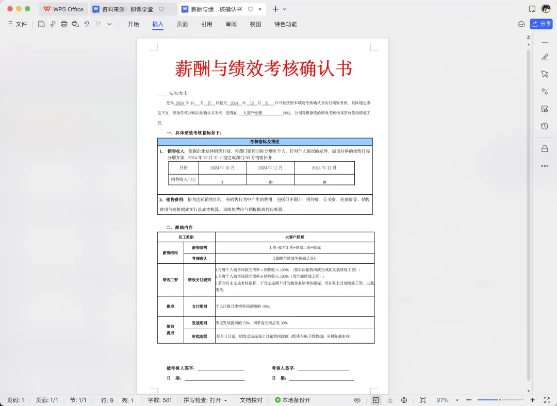Click the 本地备份开 backup status
This screenshot has height=406, width=557.
[293, 400]
